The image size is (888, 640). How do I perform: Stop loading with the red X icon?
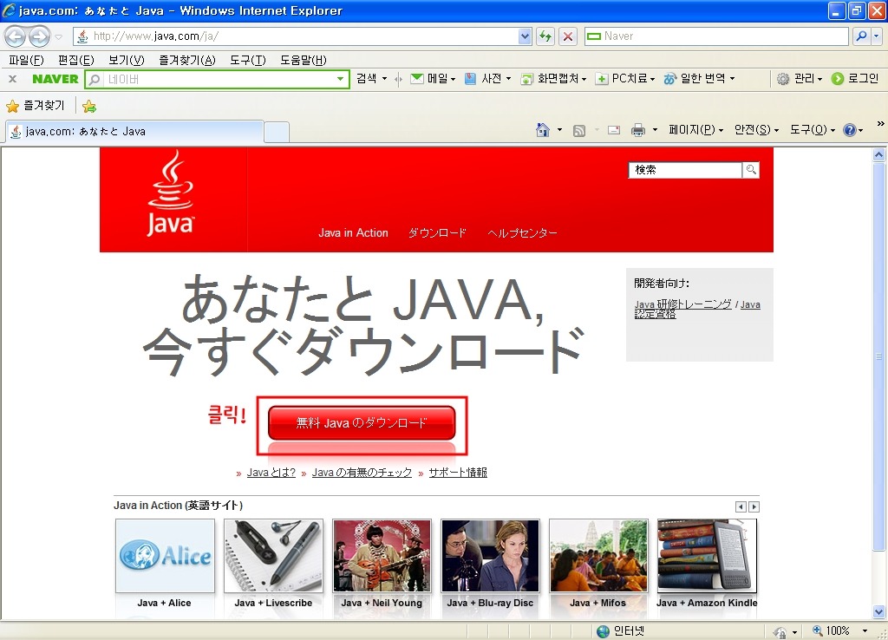click(x=567, y=36)
